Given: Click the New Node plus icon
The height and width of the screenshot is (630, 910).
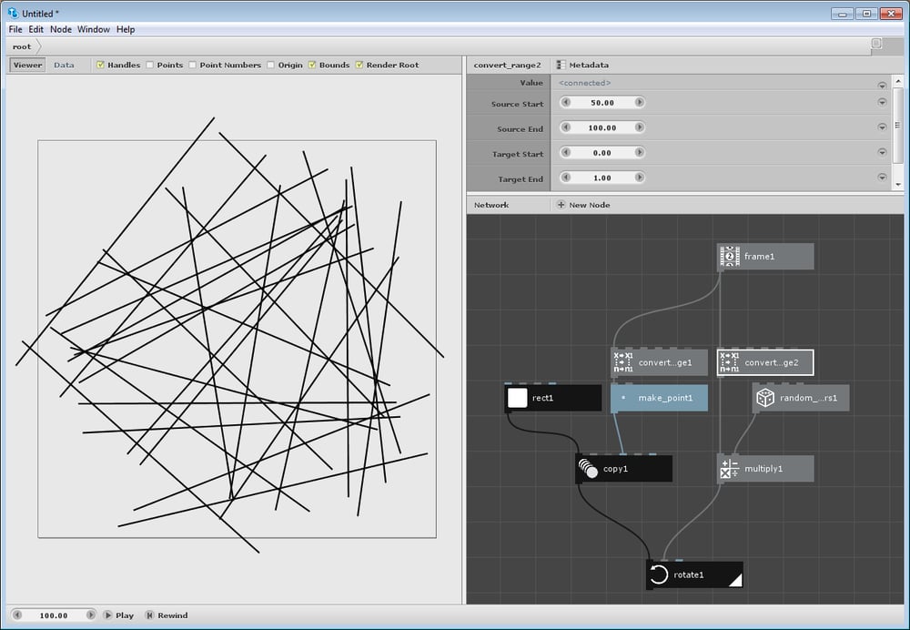Looking at the screenshot, I should tap(561, 205).
